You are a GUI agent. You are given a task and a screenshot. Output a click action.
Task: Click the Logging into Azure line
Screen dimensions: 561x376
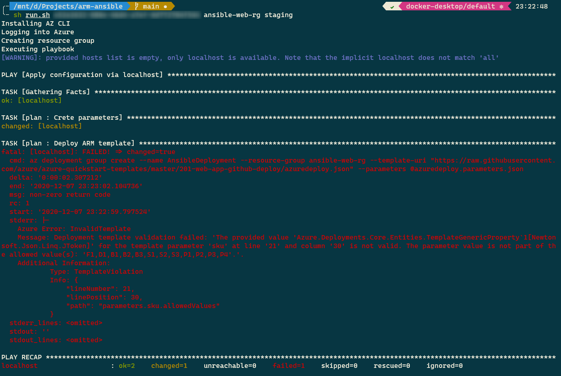[x=38, y=32]
